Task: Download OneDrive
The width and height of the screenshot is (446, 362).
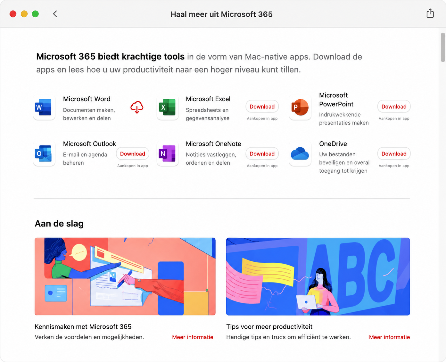Action: (394, 154)
